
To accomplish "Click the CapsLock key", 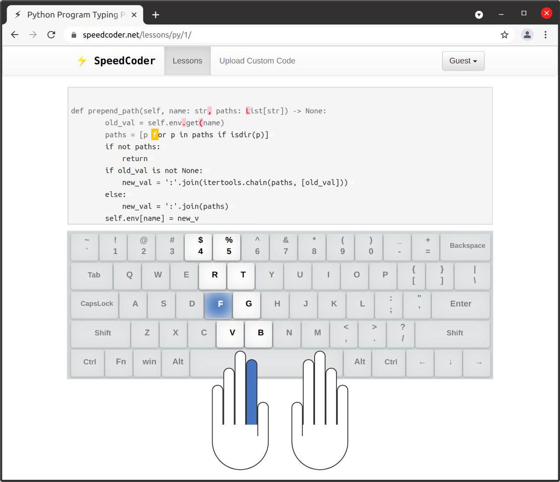I will [96, 304].
